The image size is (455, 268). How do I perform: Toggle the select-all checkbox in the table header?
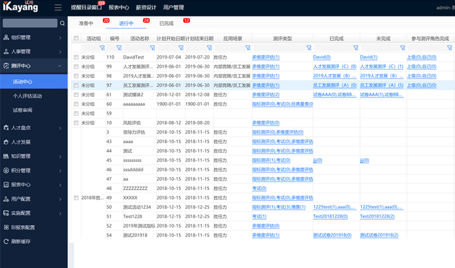(76, 38)
